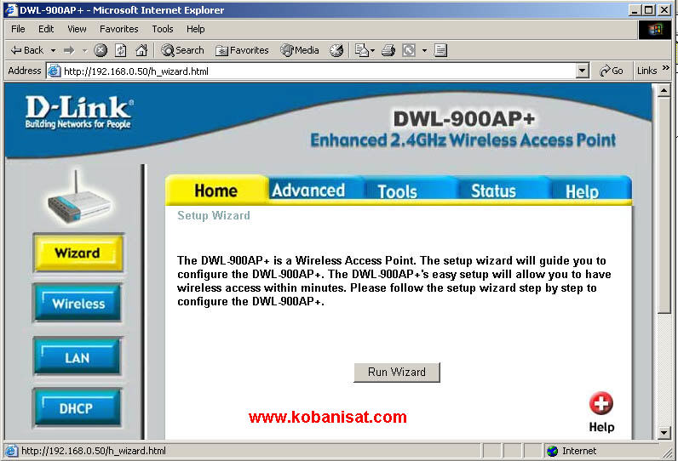Select the Home tab
Viewport: 678px width, 461px height.
tap(215, 191)
